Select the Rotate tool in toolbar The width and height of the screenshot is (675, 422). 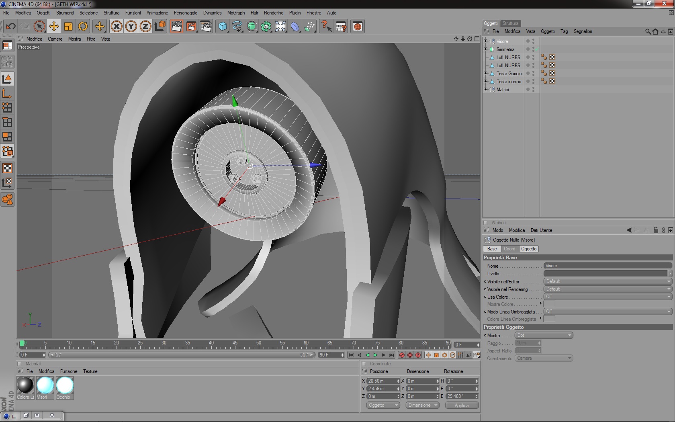(x=83, y=27)
